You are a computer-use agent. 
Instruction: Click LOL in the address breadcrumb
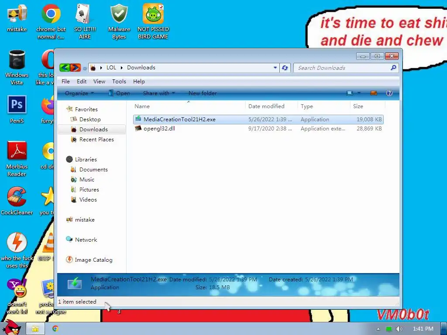[x=111, y=68]
